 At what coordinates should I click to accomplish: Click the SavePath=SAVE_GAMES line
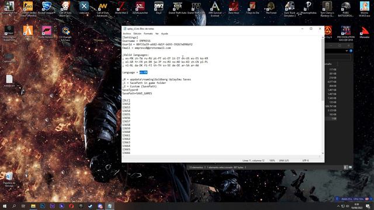click(x=137, y=93)
